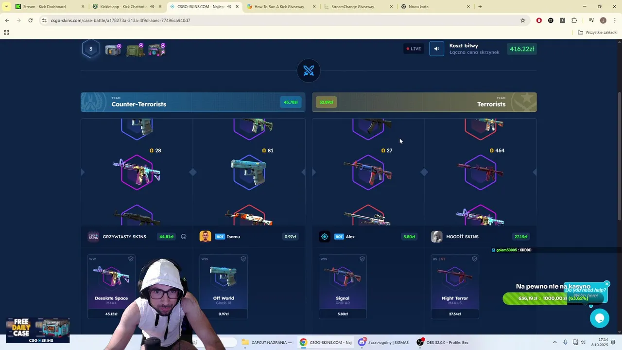Click the Terrorists 32.89zł total badge
Image resolution: width=622 pixels, height=350 pixels.
point(326,102)
